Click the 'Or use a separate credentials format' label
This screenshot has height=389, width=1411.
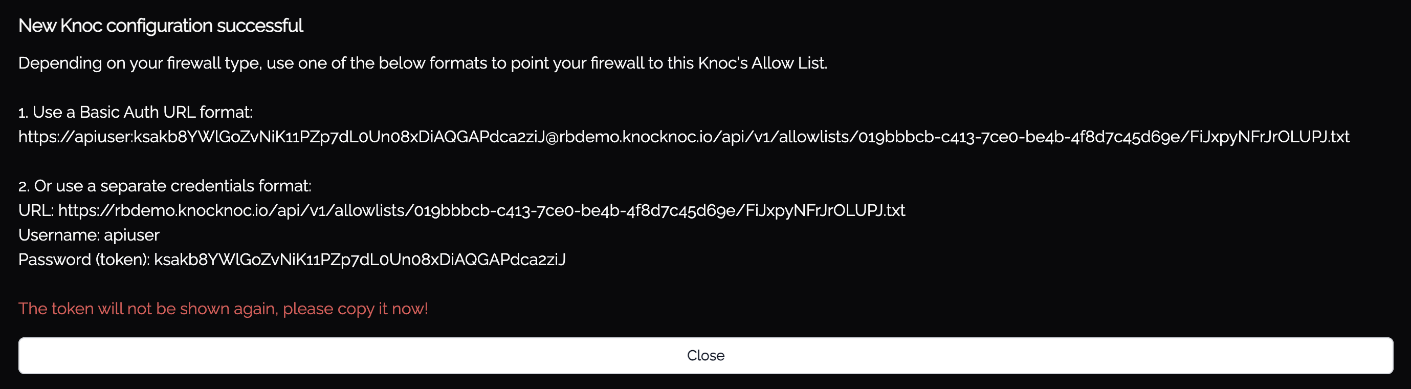pyautogui.click(x=172, y=186)
